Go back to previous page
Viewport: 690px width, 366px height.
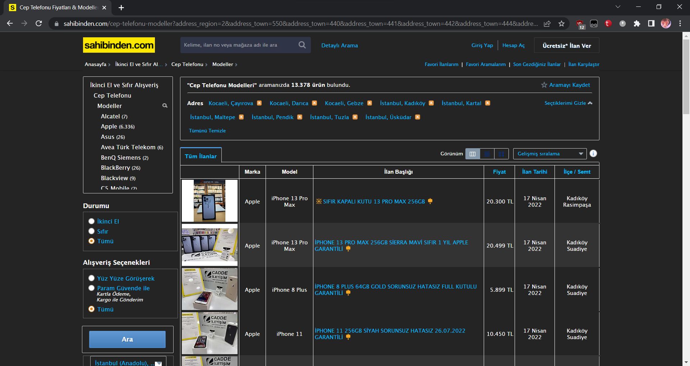click(x=10, y=24)
